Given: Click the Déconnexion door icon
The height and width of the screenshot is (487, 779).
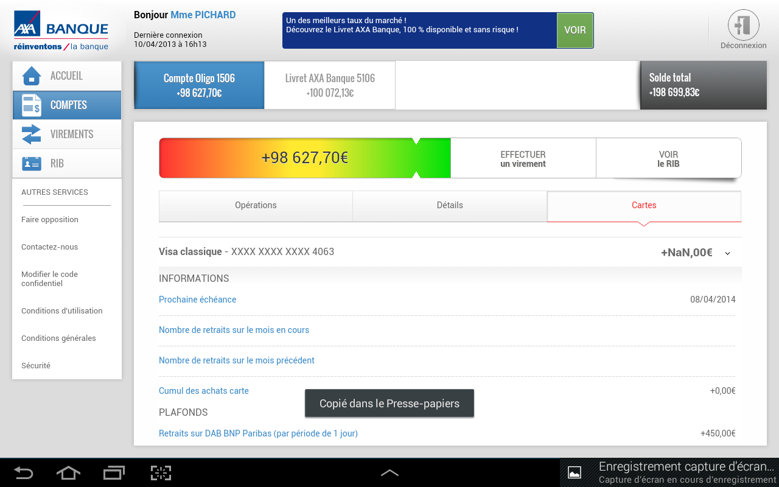Looking at the screenshot, I should pos(743,25).
